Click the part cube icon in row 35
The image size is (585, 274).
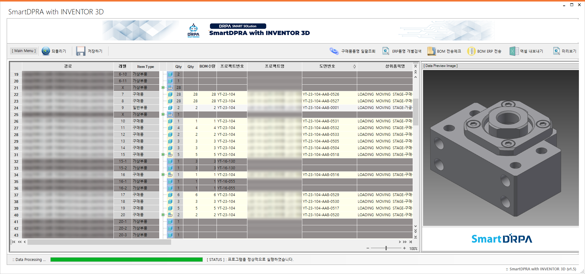click(170, 181)
